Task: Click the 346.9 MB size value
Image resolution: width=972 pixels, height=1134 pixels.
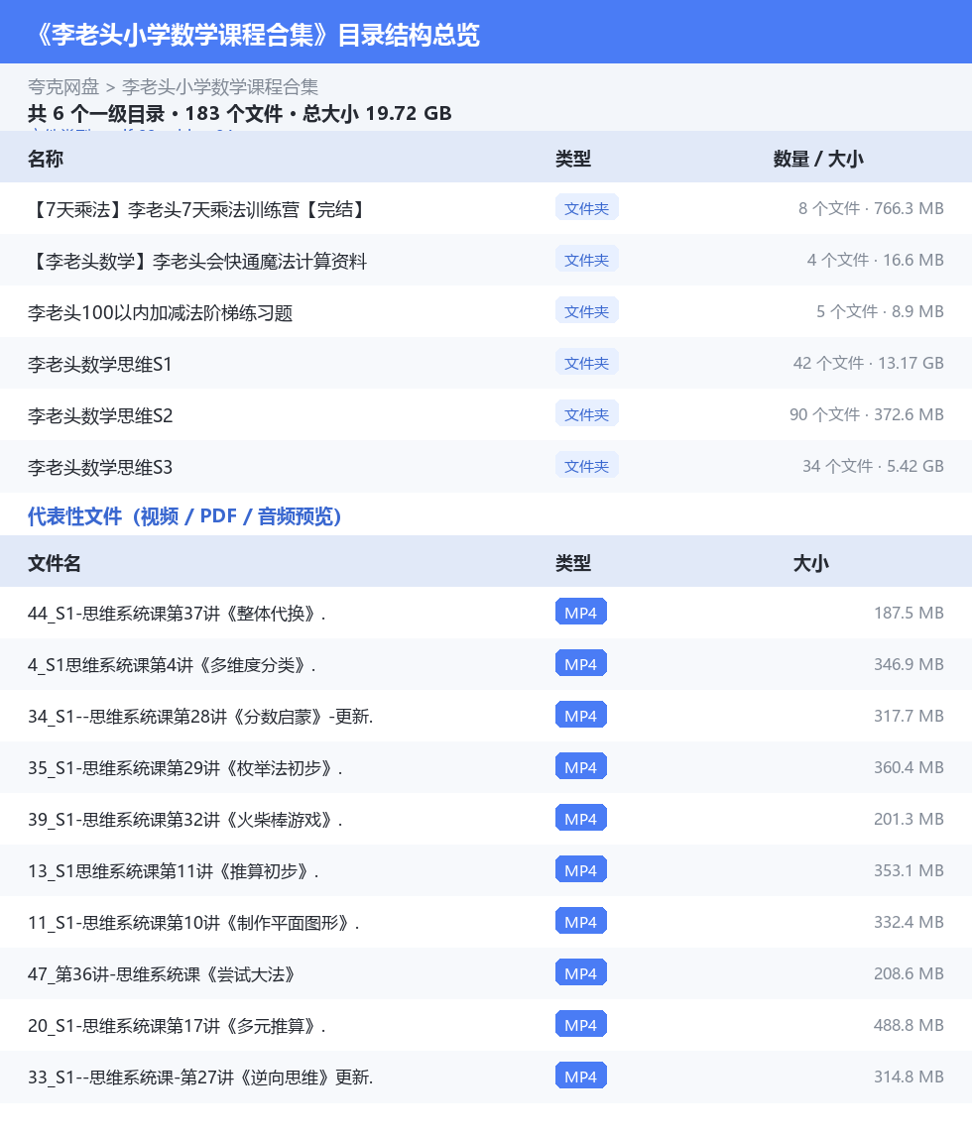Action: (x=910, y=664)
